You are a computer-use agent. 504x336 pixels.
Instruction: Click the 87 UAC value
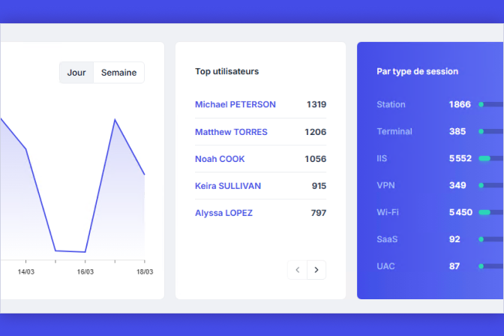pos(454,266)
